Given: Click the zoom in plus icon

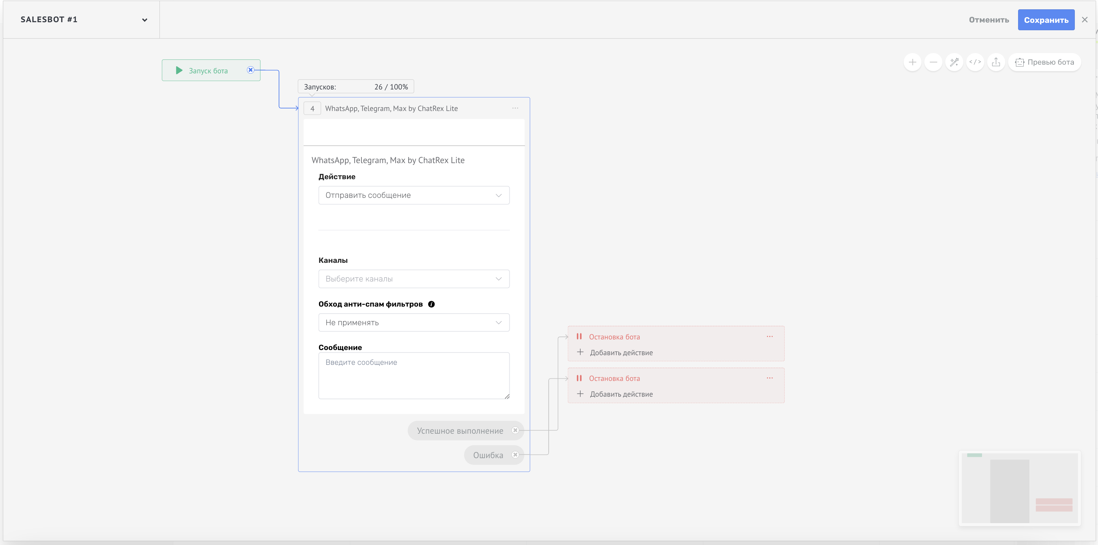Looking at the screenshot, I should coord(913,62).
